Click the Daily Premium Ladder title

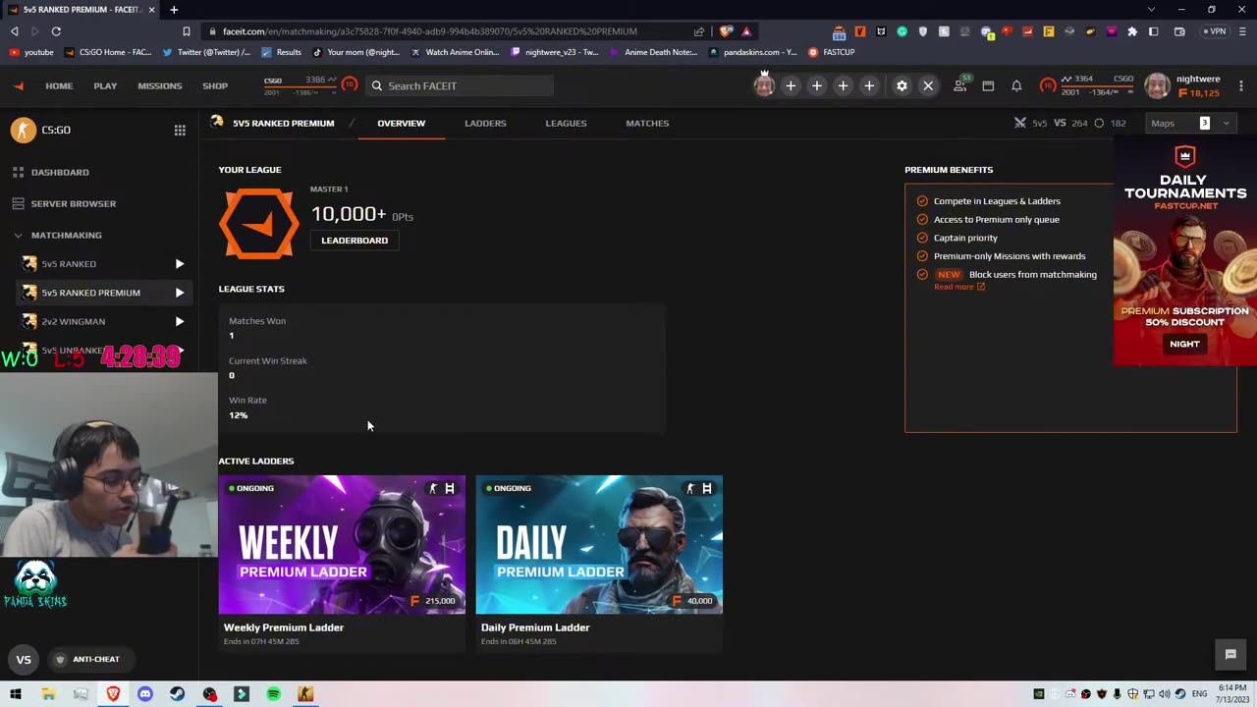535,627
